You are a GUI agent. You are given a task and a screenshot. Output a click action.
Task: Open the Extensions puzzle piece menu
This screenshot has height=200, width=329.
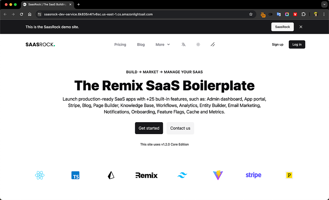tap(303, 14)
